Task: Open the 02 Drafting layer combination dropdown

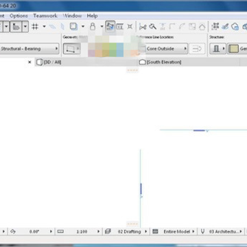Action: coord(132,231)
